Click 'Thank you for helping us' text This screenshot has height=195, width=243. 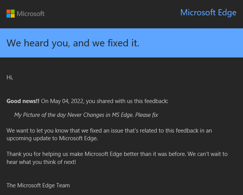38,154
